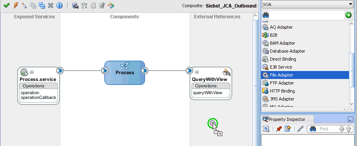Click the QueryWithView adapter icon
The image size is (357, 146).
coord(227,72)
